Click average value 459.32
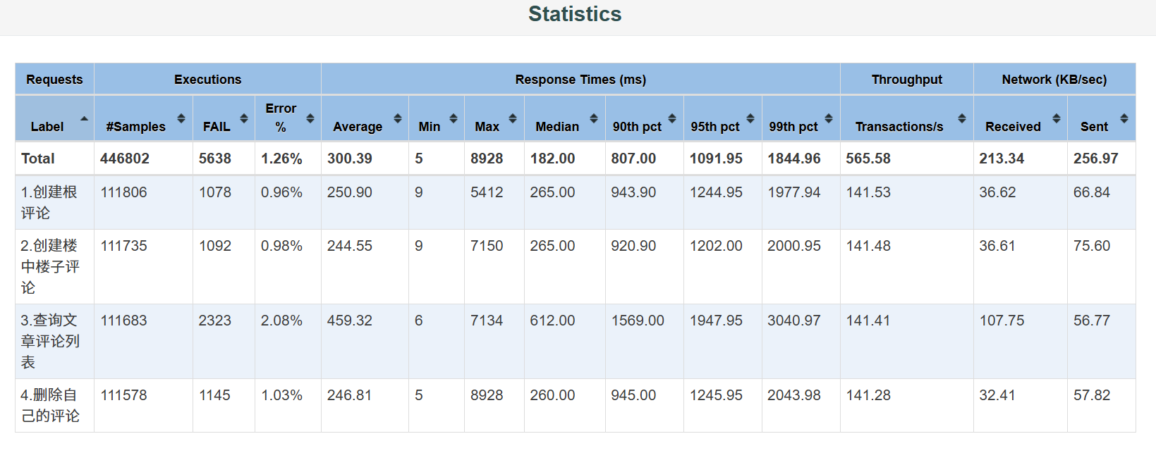1156x453 pixels. click(x=350, y=321)
